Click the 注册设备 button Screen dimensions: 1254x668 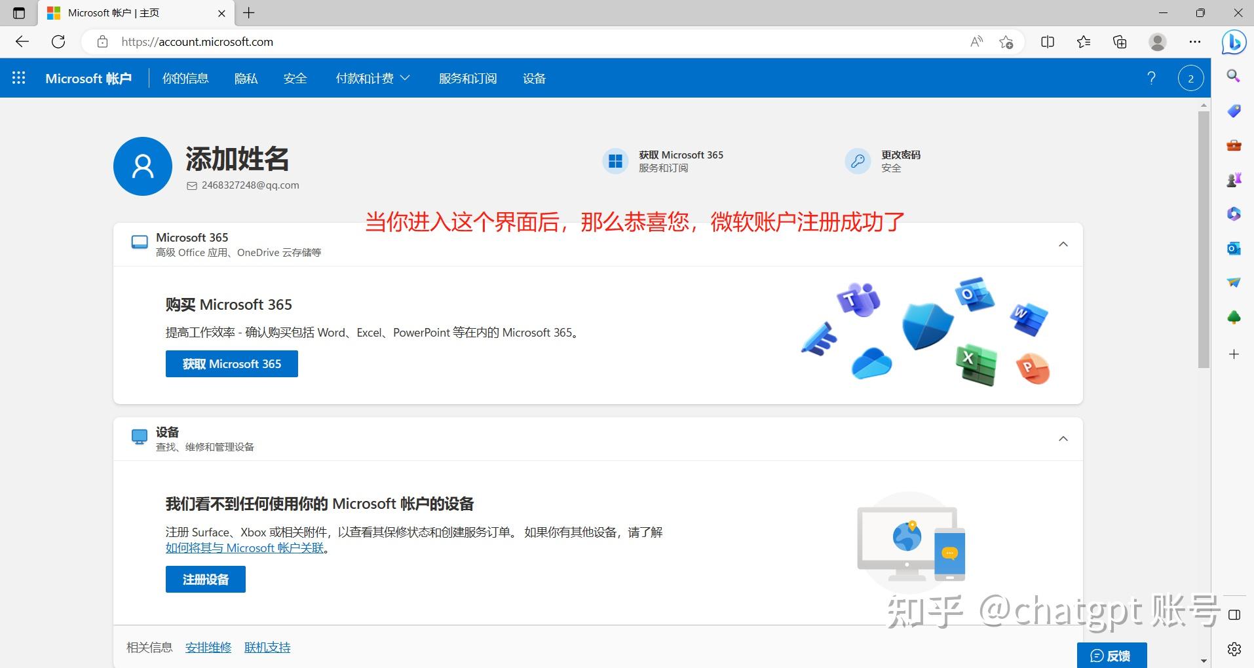click(206, 579)
